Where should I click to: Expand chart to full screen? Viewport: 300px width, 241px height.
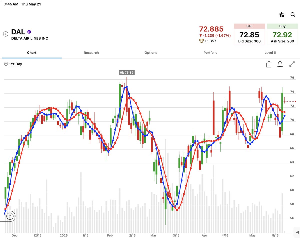point(292,64)
